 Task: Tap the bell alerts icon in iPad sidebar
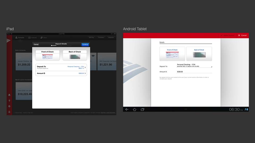9,95
